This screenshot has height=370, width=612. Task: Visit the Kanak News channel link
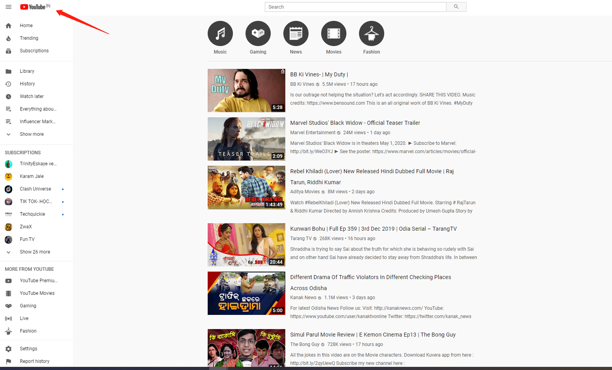click(x=303, y=298)
